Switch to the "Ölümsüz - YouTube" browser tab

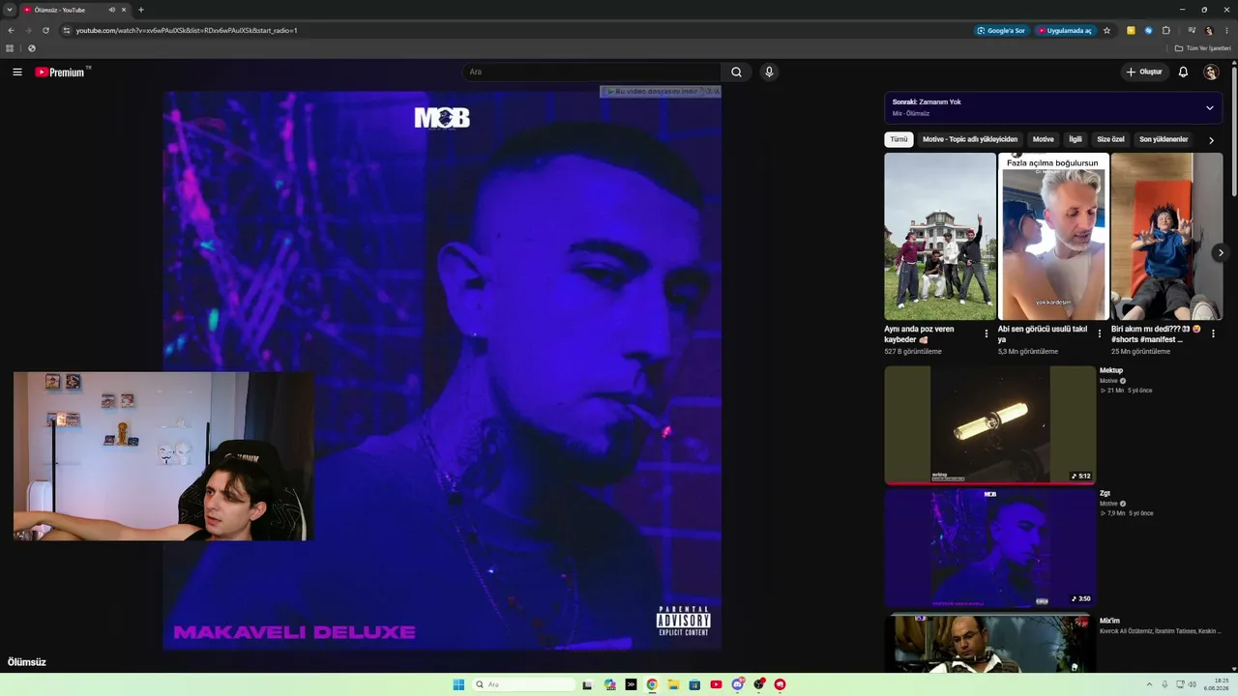tap(75, 10)
